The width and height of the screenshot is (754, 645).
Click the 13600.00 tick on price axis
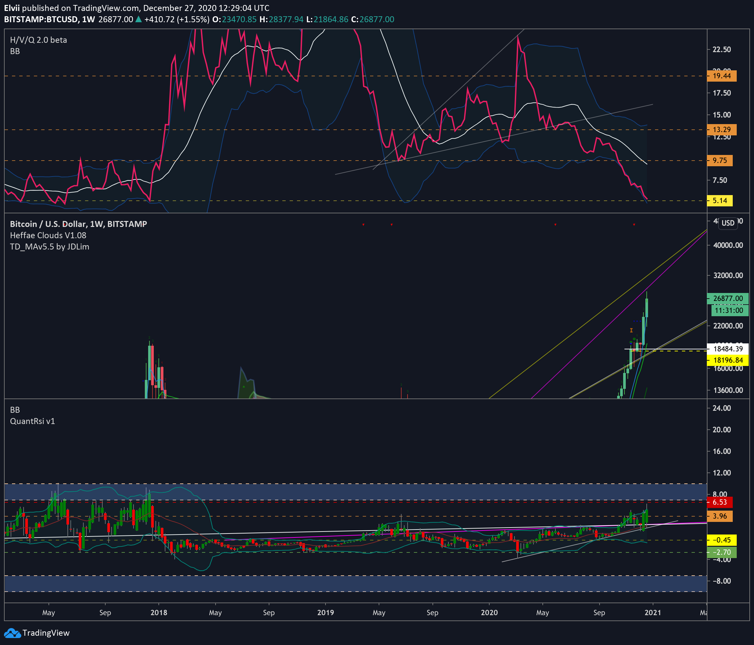pos(728,391)
